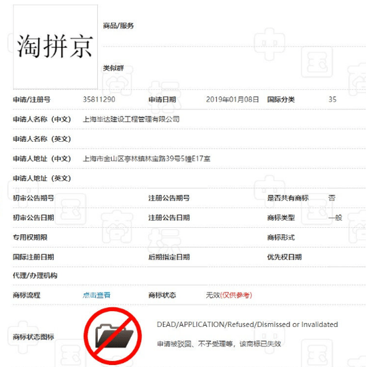Screen dimensions: 366x367
Task: Click the 代理/办理机构 label
Action: coord(35,276)
